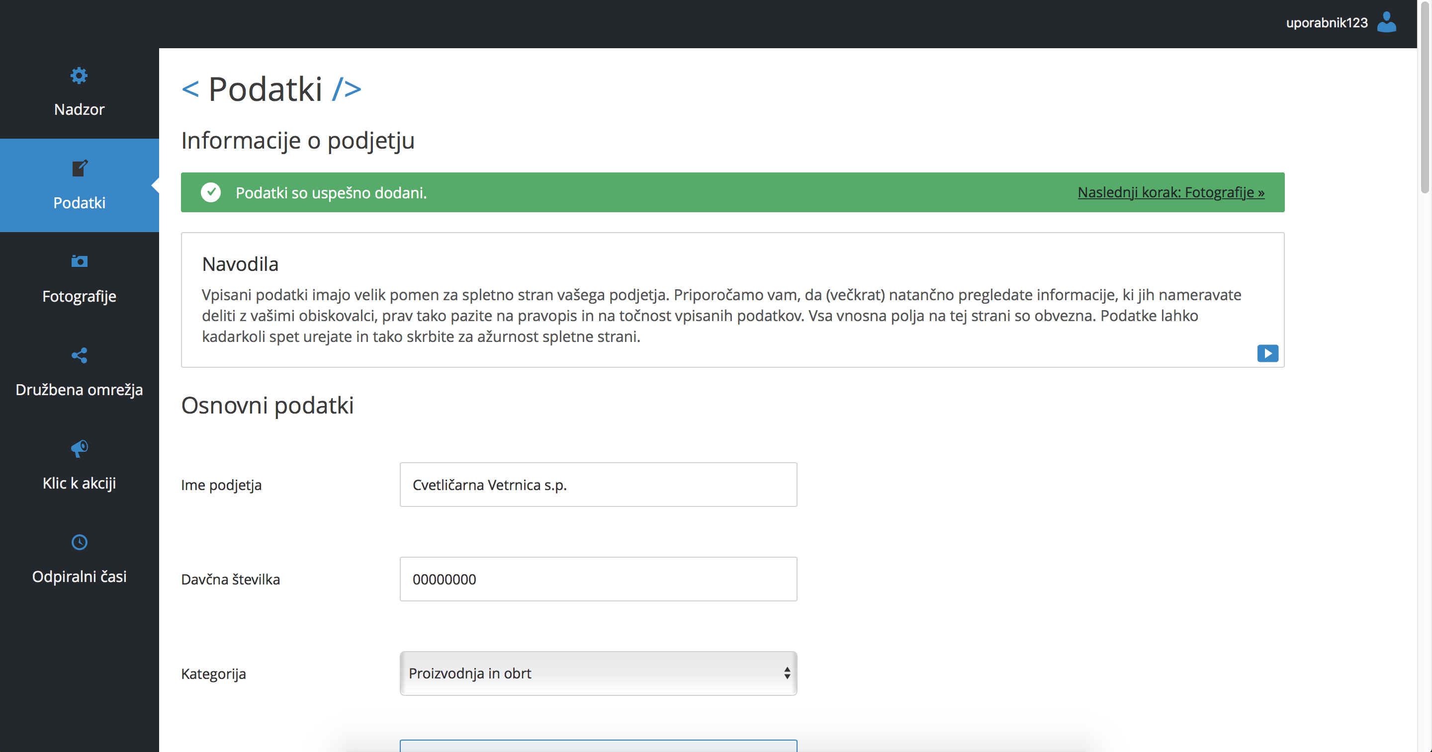
Task: Open the Klic k akciji menu label
Action: coord(80,483)
